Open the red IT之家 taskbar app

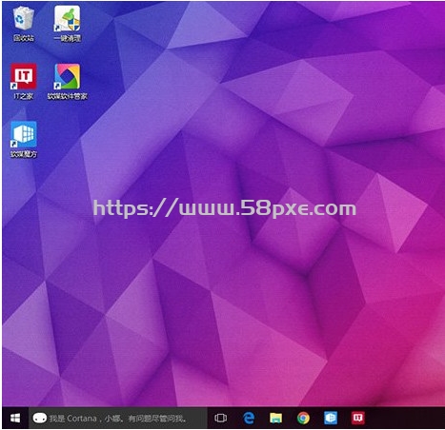[358, 418]
